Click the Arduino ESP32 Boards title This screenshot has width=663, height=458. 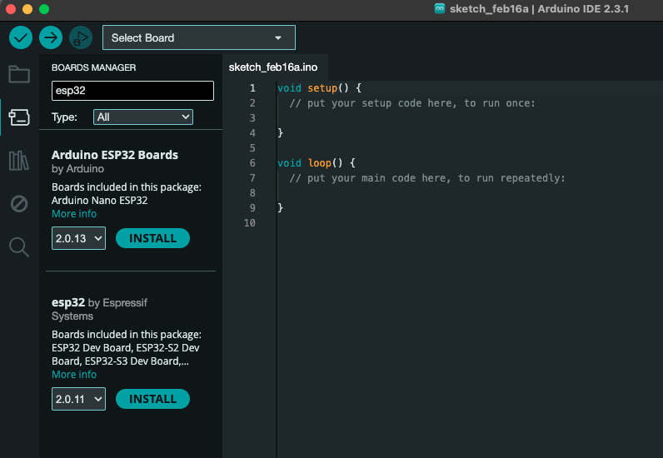click(x=115, y=155)
